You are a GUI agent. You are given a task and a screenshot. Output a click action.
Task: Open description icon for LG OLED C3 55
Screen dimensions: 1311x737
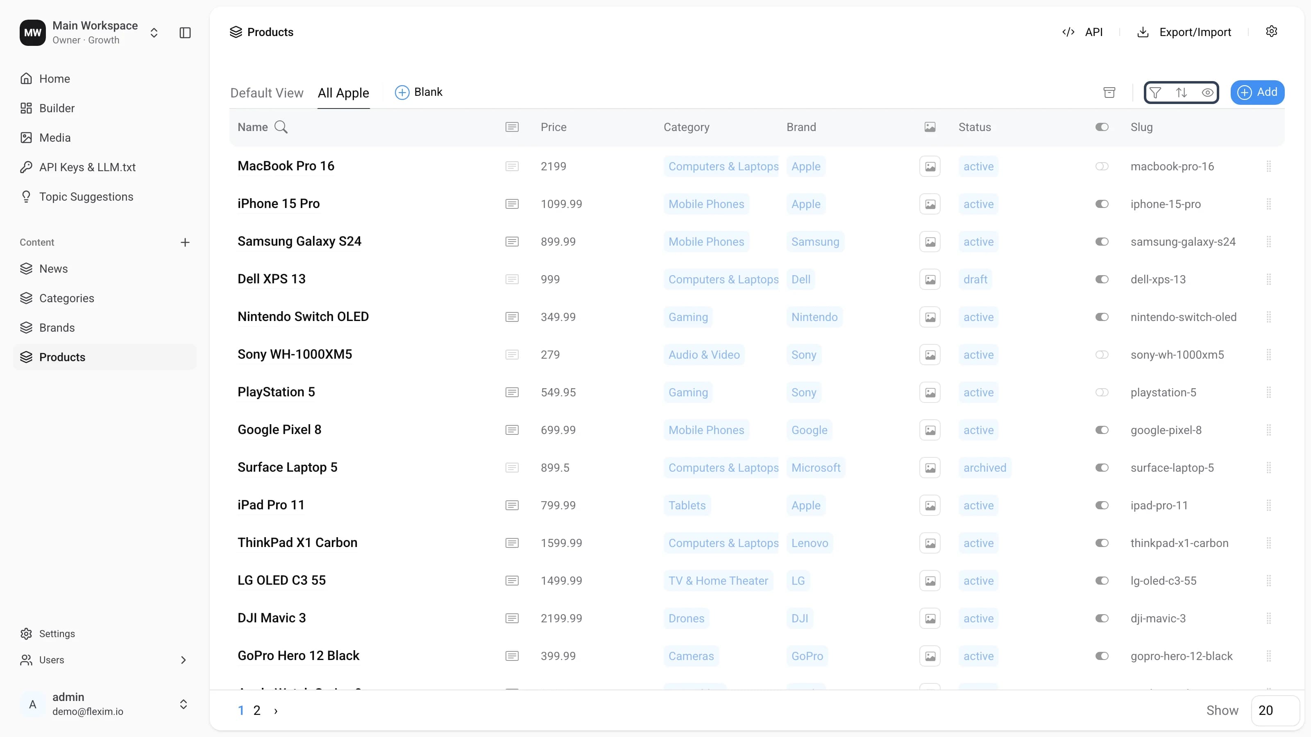pyautogui.click(x=512, y=580)
